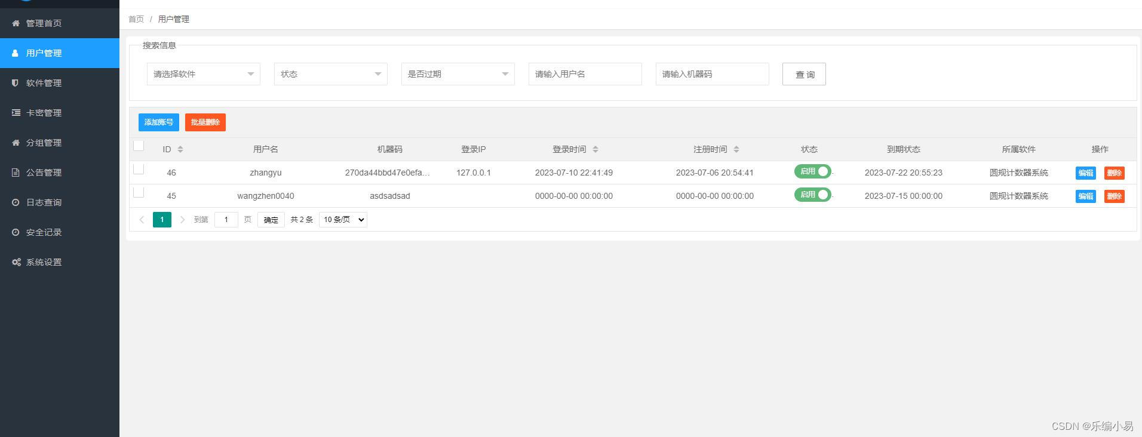
Task: Select page 1 pagination button
Action: coord(162,220)
